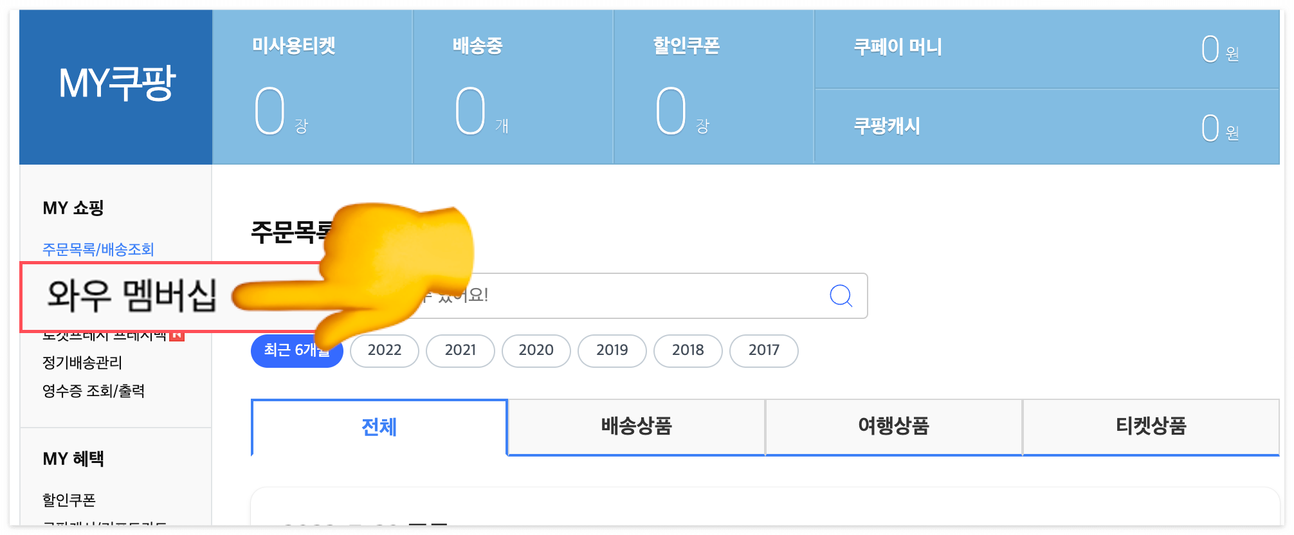Select the 2022 year filter

[x=384, y=350]
